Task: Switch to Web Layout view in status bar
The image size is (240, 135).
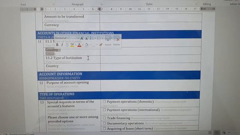Action: (224, 132)
